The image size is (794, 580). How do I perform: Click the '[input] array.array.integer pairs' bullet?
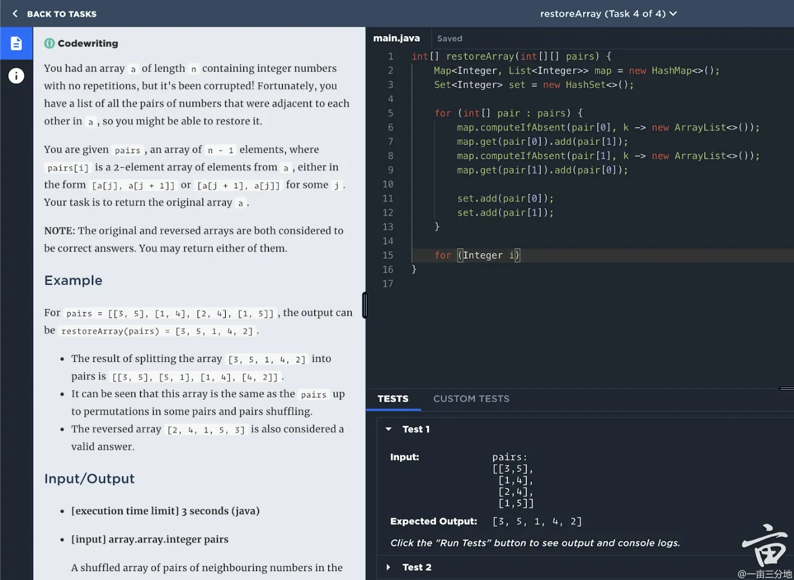pyautogui.click(x=150, y=539)
